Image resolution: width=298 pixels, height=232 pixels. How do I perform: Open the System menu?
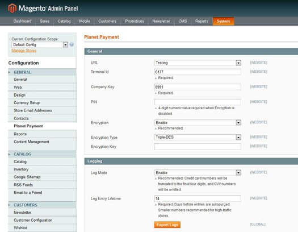click(223, 21)
